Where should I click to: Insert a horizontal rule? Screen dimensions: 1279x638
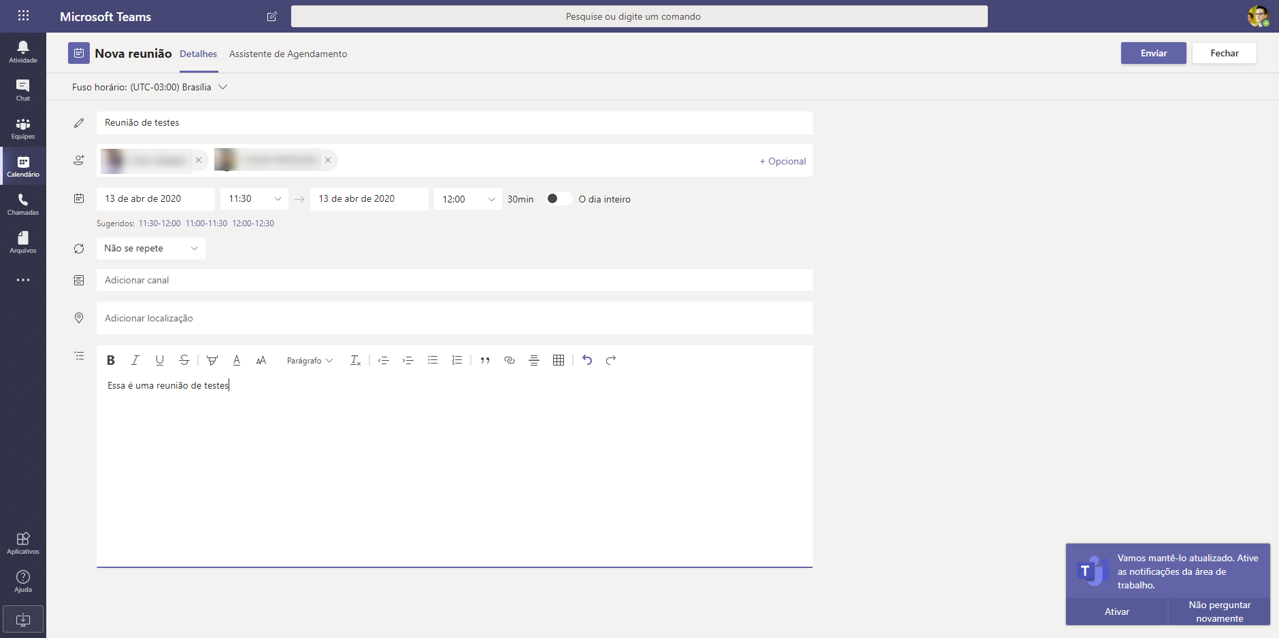[534, 360]
